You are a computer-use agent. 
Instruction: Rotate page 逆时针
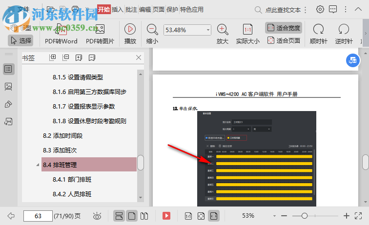click(x=344, y=34)
